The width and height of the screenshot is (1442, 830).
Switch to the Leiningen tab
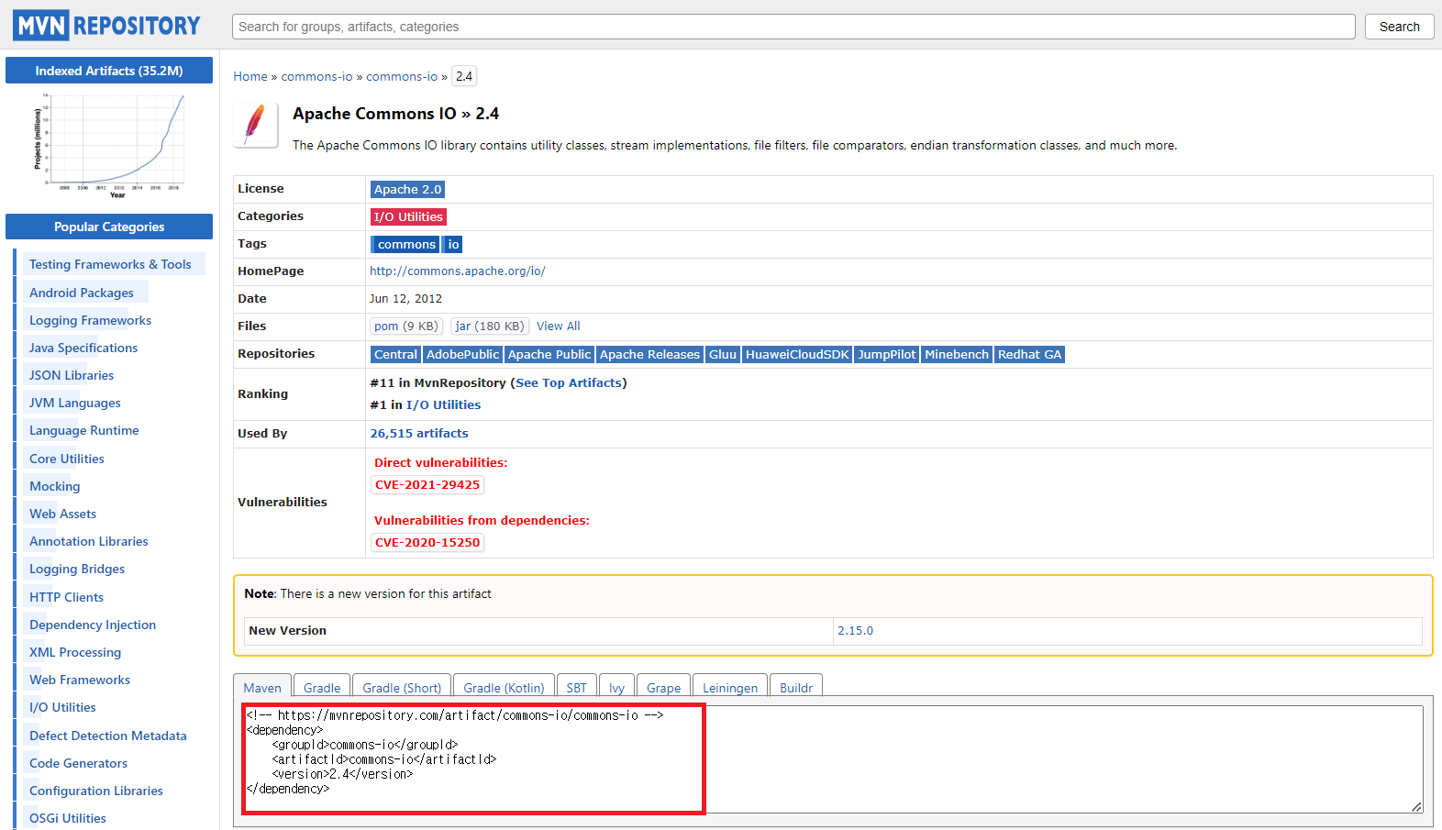[x=730, y=687]
